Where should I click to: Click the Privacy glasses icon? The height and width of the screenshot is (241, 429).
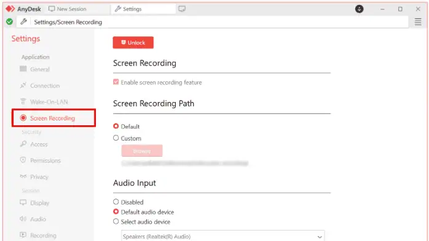click(23, 176)
